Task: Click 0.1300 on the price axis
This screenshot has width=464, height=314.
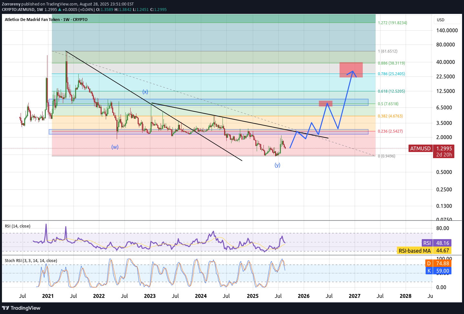Action: point(444,206)
